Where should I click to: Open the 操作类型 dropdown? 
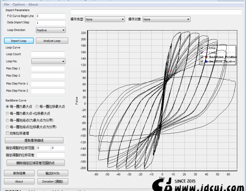pyautogui.click(x=105, y=19)
